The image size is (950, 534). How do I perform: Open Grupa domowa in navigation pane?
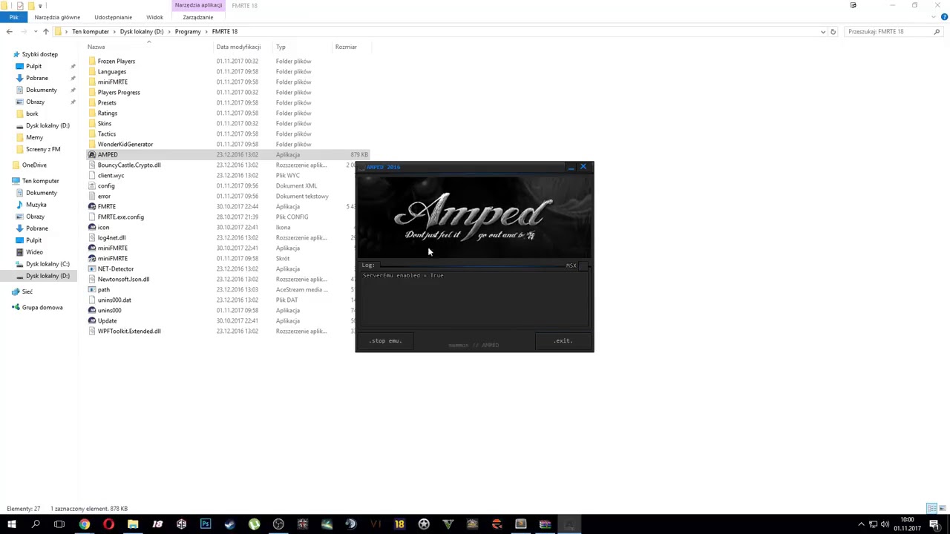coord(42,308)
